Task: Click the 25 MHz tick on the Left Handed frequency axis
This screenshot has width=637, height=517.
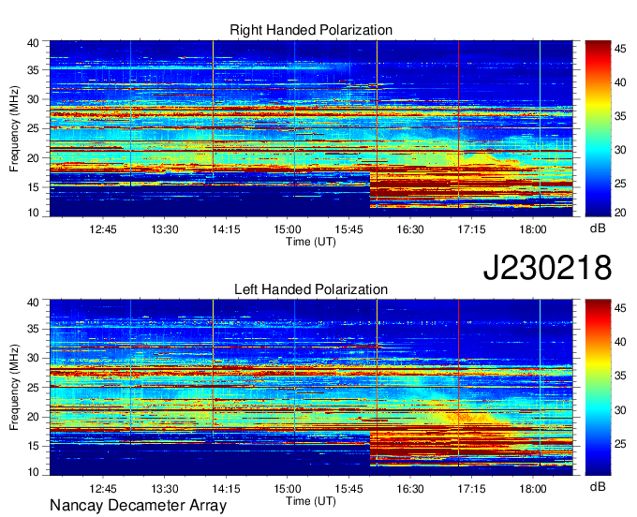Action: [33, 388]
